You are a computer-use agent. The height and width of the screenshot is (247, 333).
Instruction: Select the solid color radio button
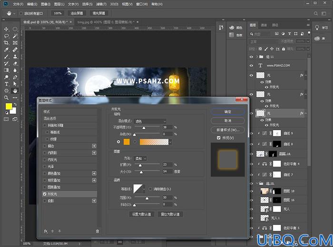(x=118, y=142)
